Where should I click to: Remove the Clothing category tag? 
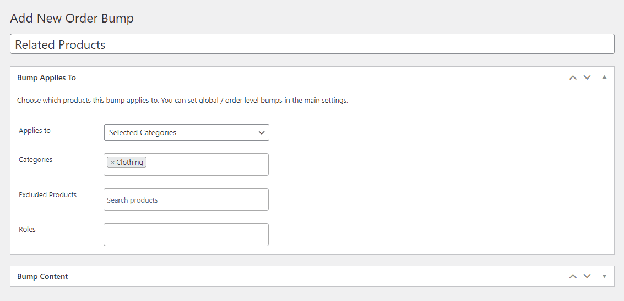pos(112,163)
